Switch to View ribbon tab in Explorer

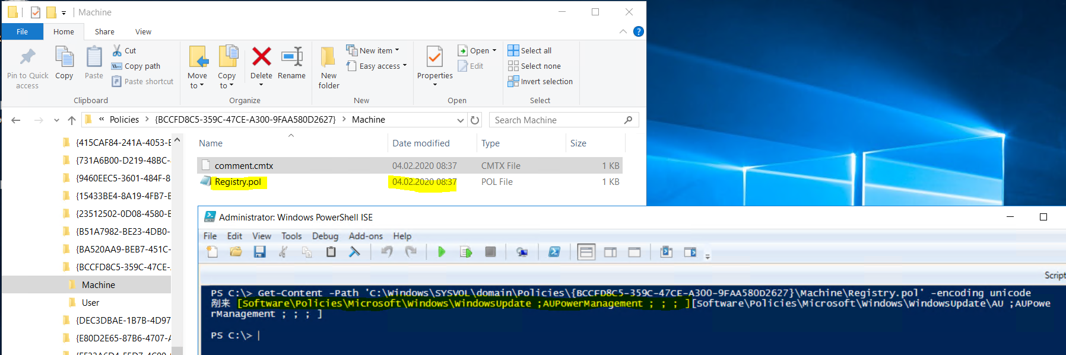click(143, 31)
